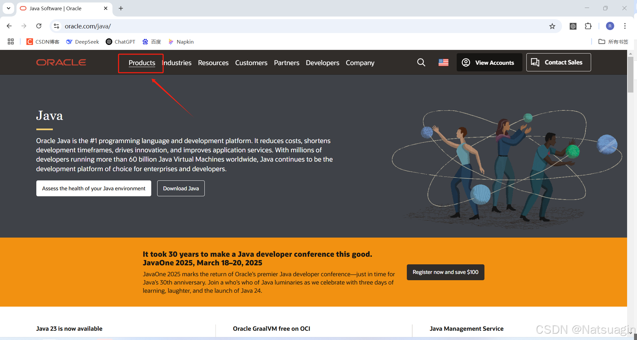
Task: Open the Developers menu
Action: 323,63
